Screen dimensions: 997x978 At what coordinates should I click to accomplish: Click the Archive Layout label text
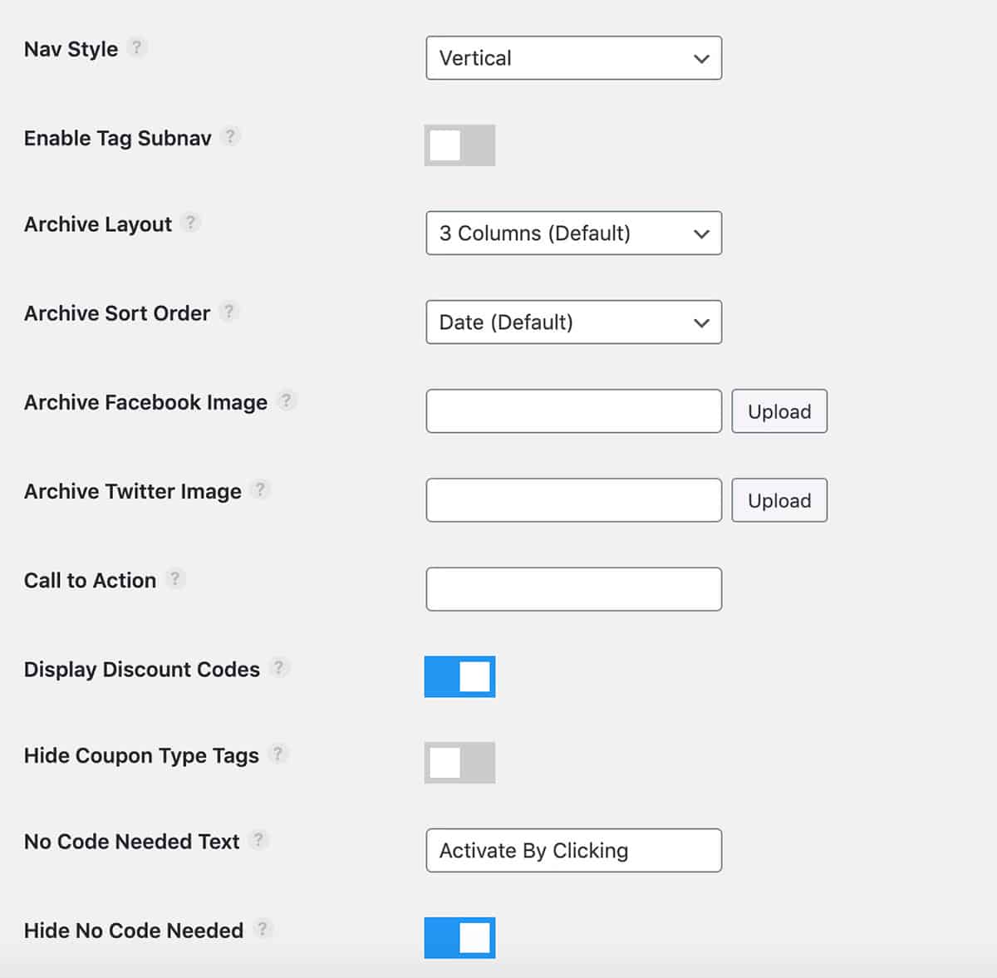pos(98,225)
